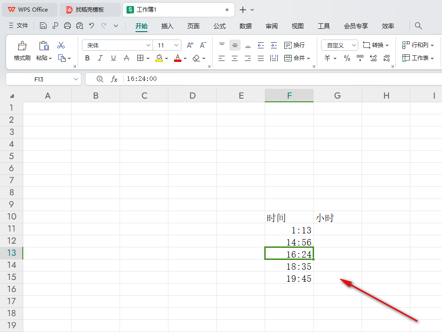
Task: Expand the 合并 merge cells dropdown
Action: (308, 58)
